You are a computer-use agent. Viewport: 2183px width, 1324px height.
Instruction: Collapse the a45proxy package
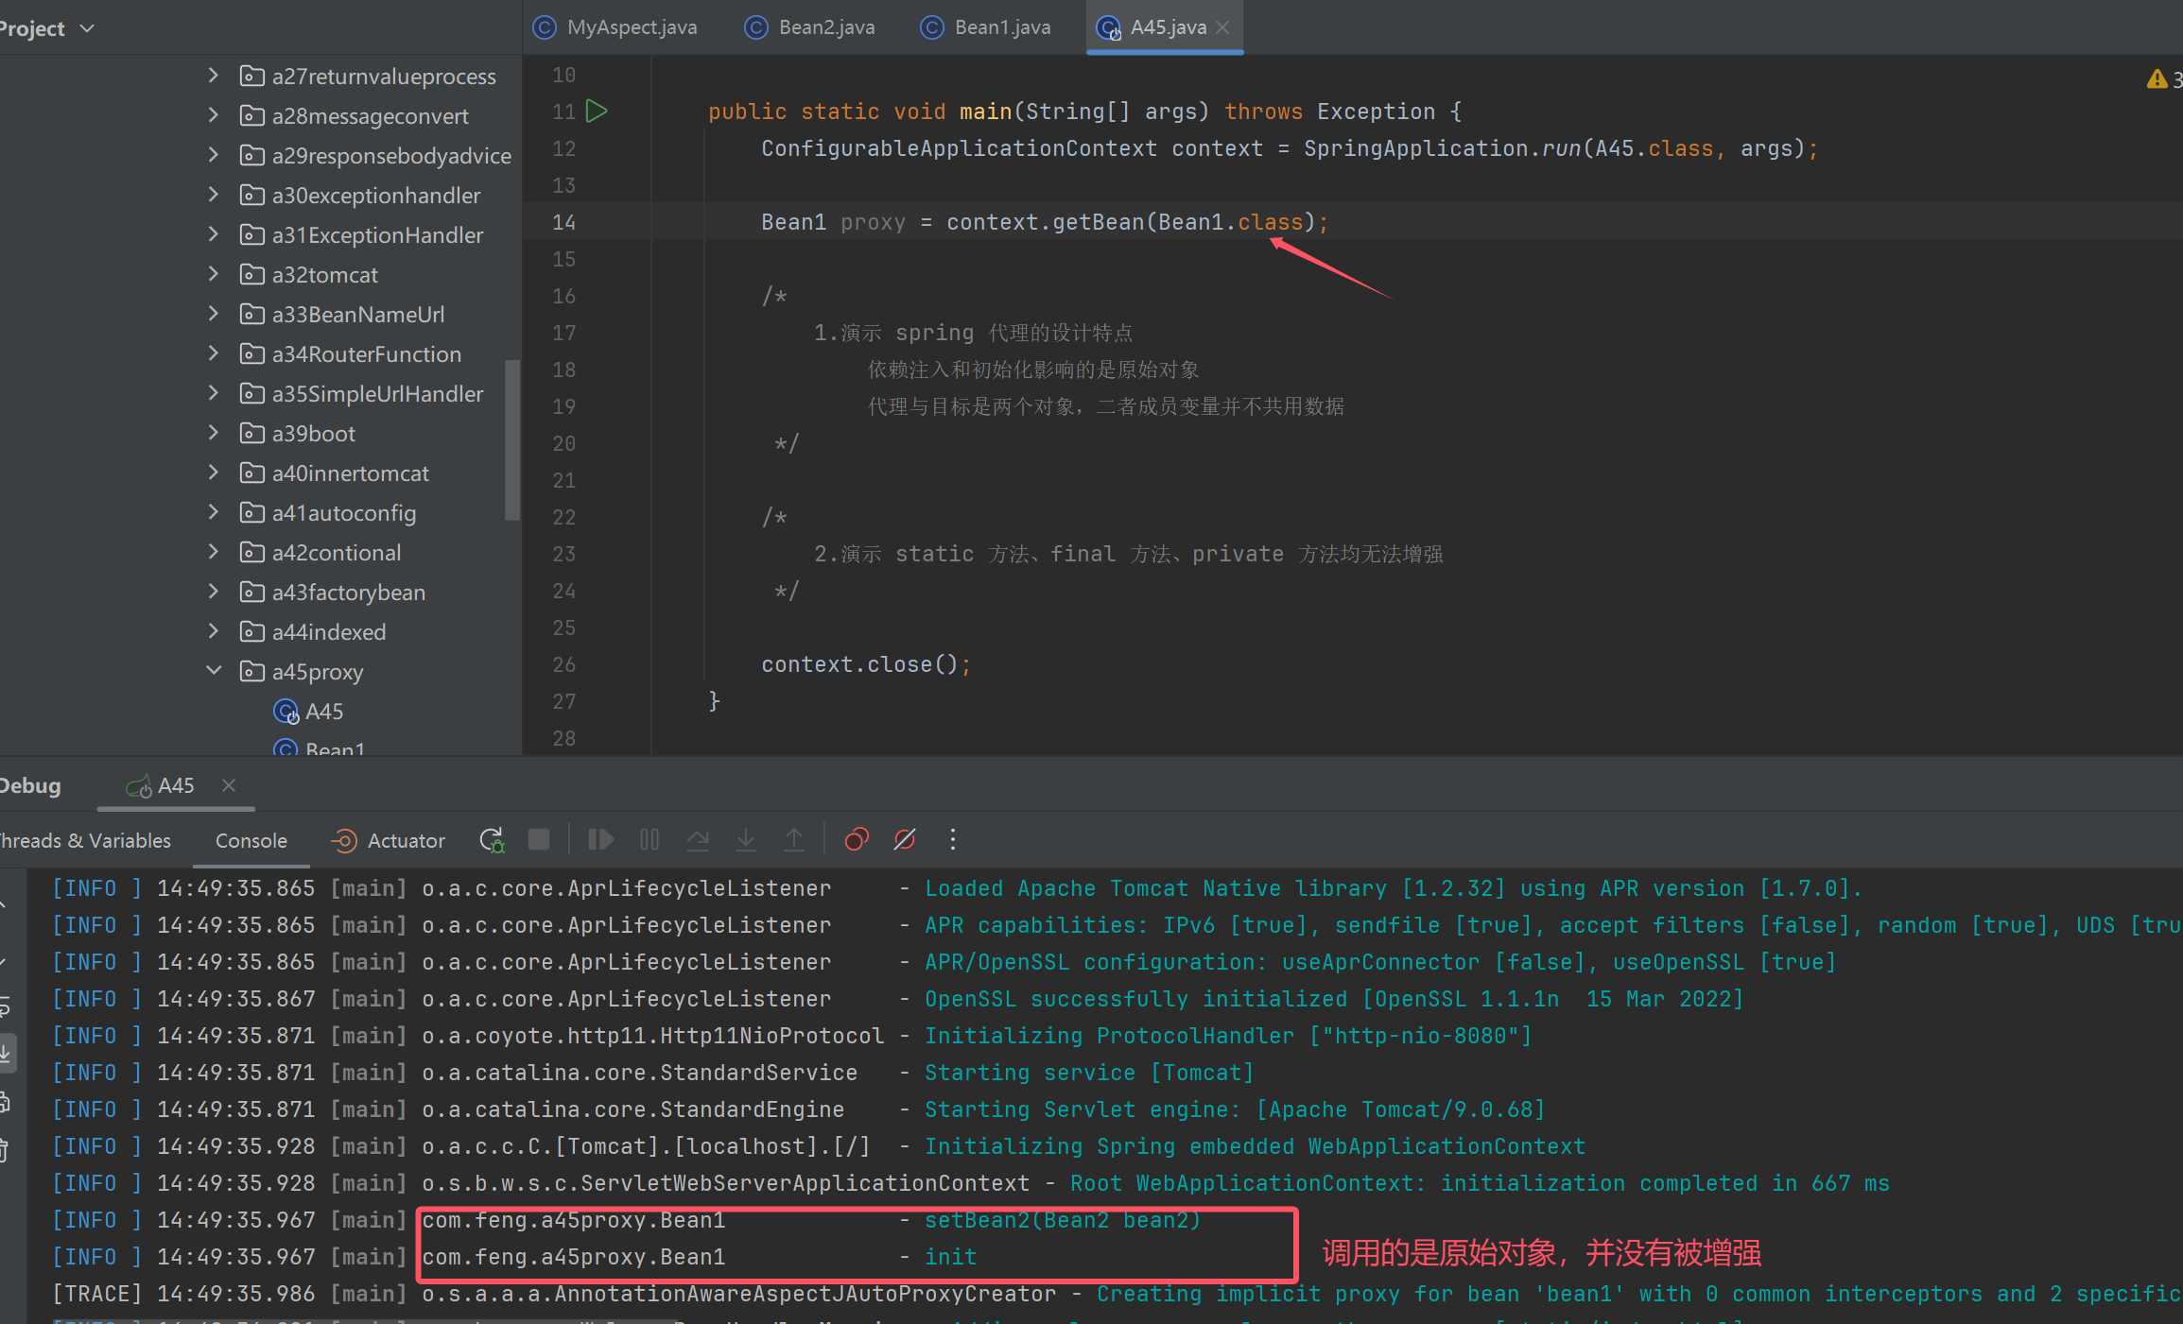[214, 671]
